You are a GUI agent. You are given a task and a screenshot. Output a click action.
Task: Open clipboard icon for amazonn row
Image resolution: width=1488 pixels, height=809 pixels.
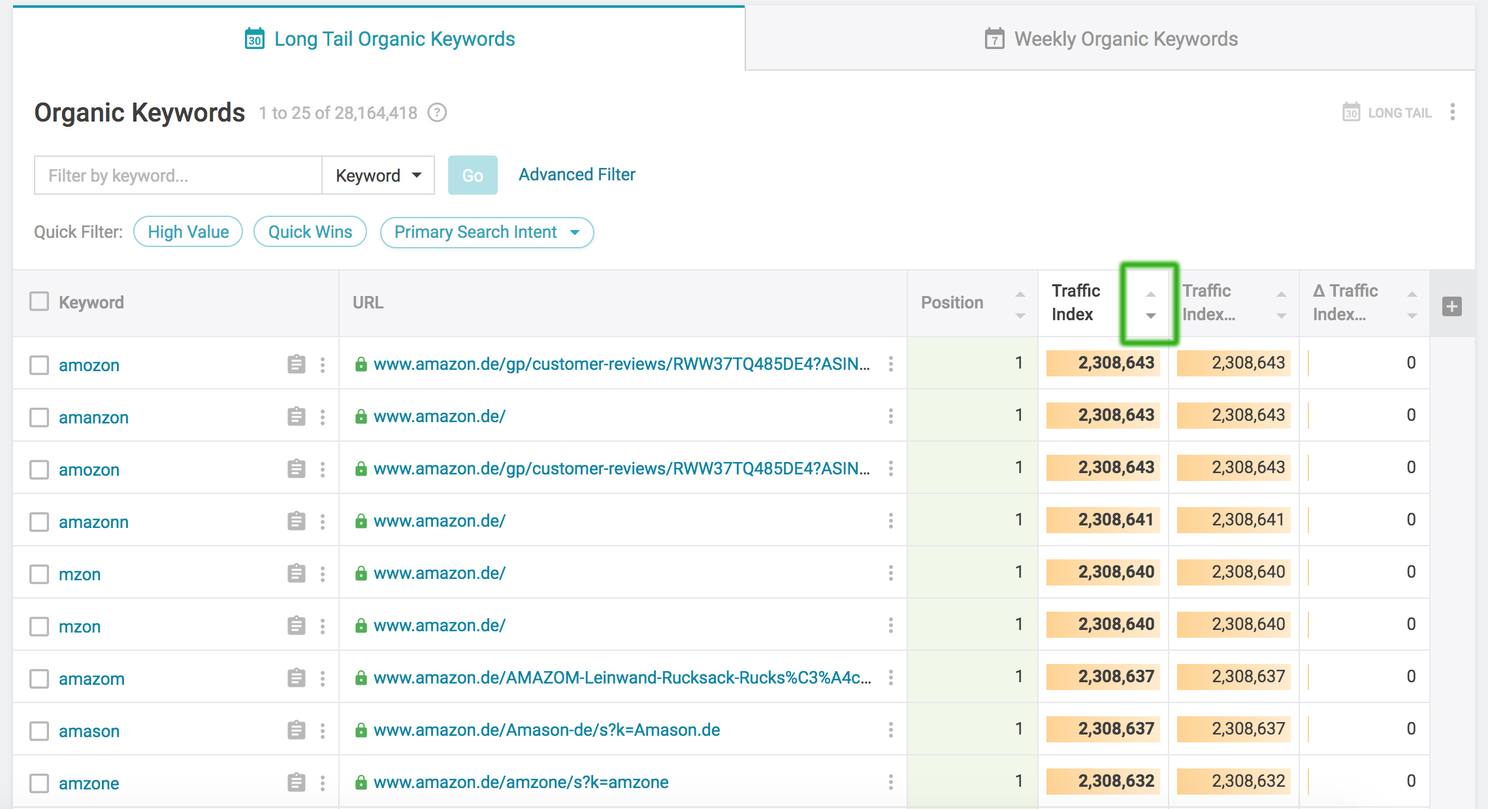point(297,521)
